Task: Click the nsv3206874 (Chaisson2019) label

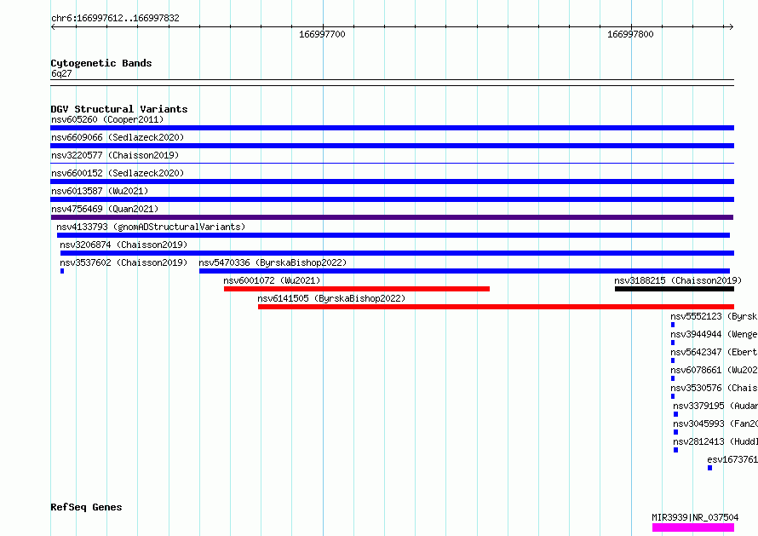Action: click(123, 245)
